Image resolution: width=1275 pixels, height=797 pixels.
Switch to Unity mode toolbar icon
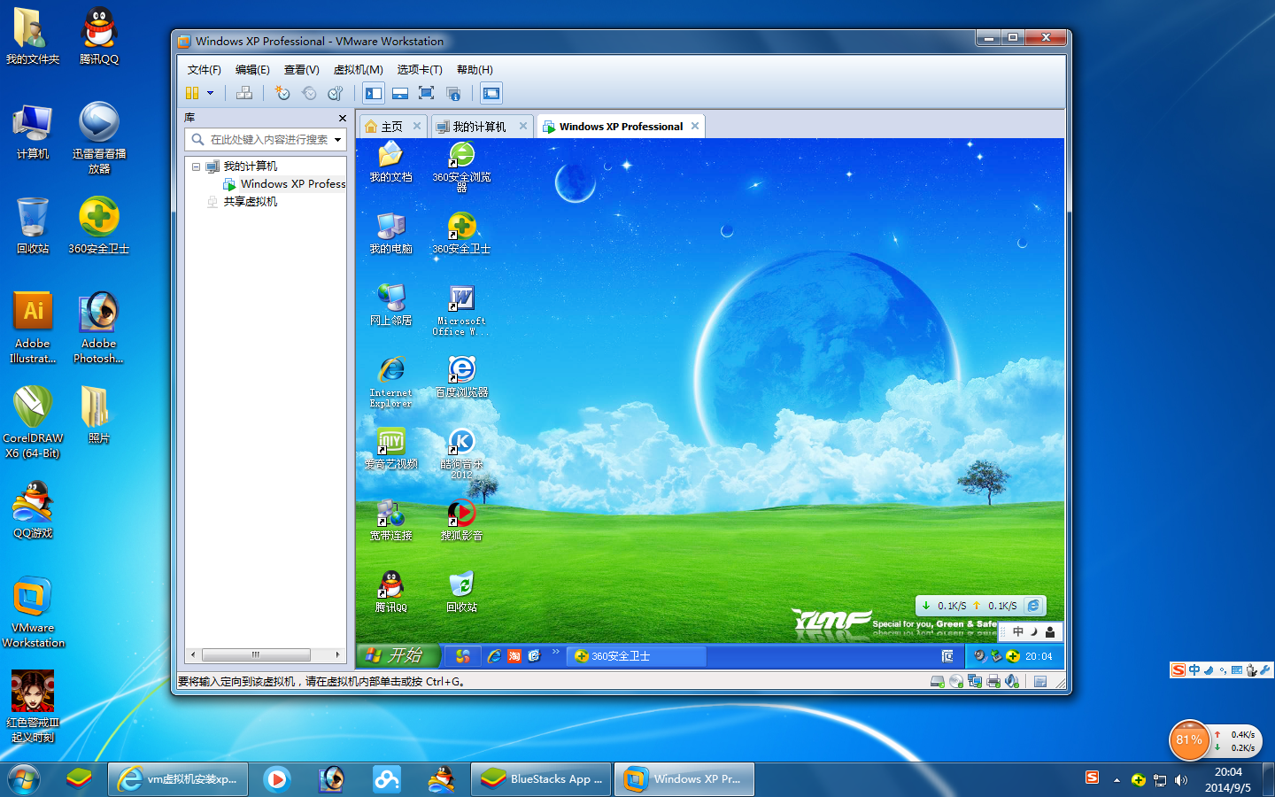click(x=453, y=93)
